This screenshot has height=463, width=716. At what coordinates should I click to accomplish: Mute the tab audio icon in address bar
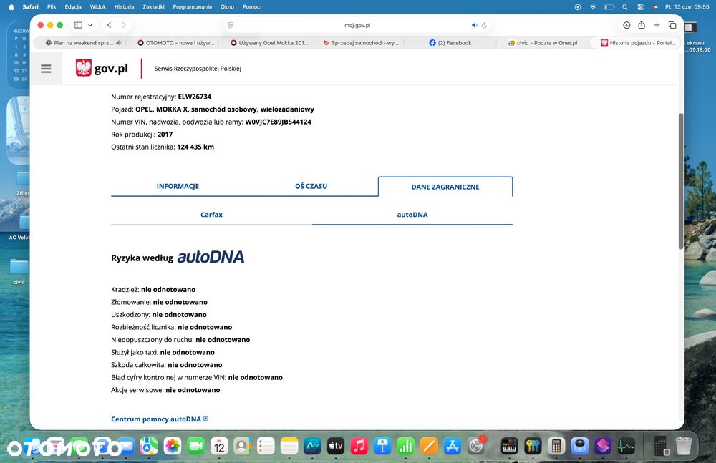point(475,25)
